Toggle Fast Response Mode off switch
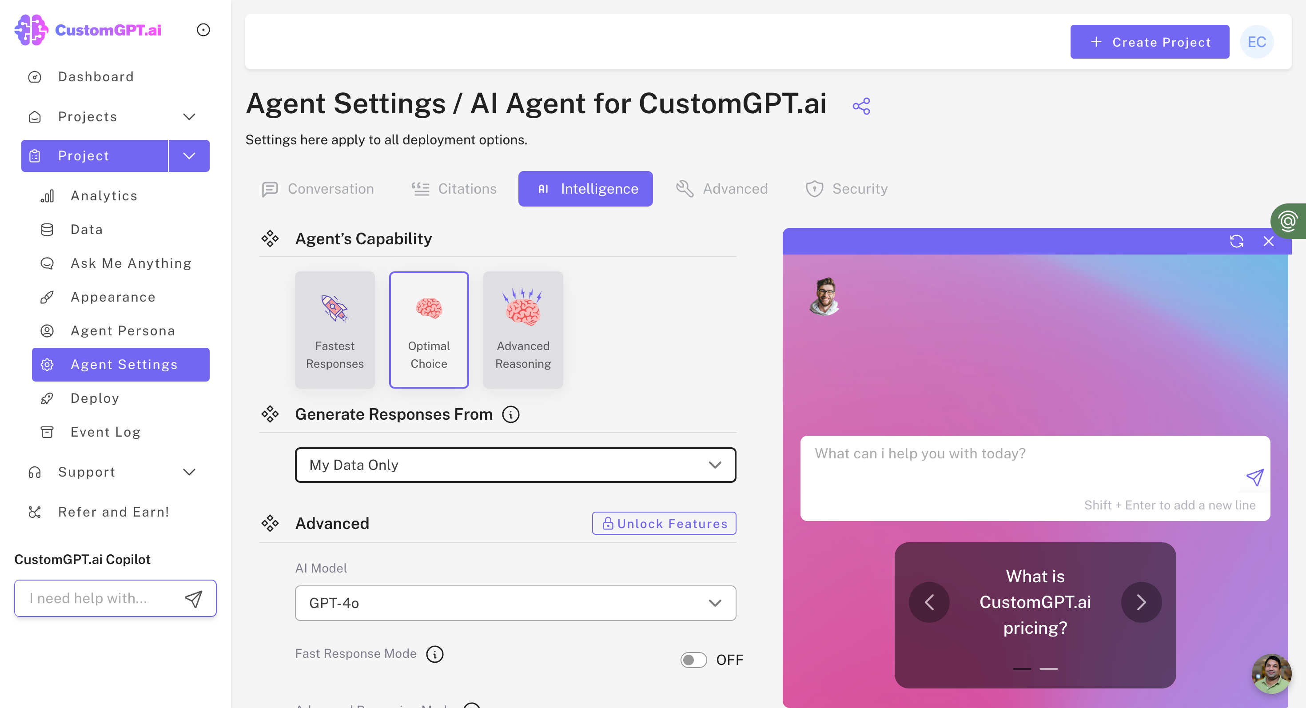Screen dimensions: 1306x708 tap(693, 660)
